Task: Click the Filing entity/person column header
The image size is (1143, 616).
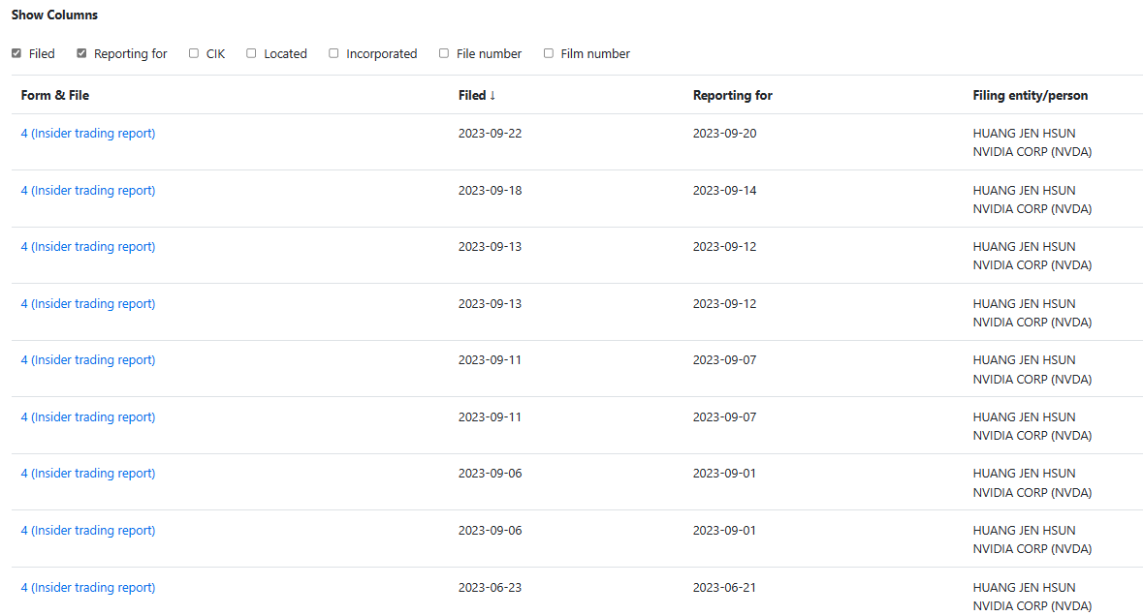Action: pos(1030,95)
